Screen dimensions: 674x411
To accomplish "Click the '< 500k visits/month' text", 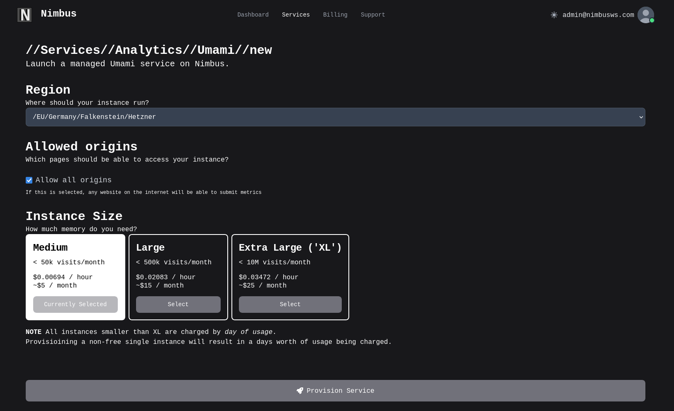I will [x=174, y=263].
